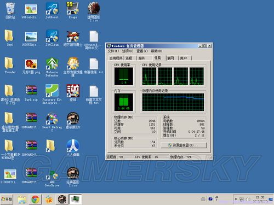
Task: Open the JetBoost desktop shortcut
Action: [x=52, y=10]
